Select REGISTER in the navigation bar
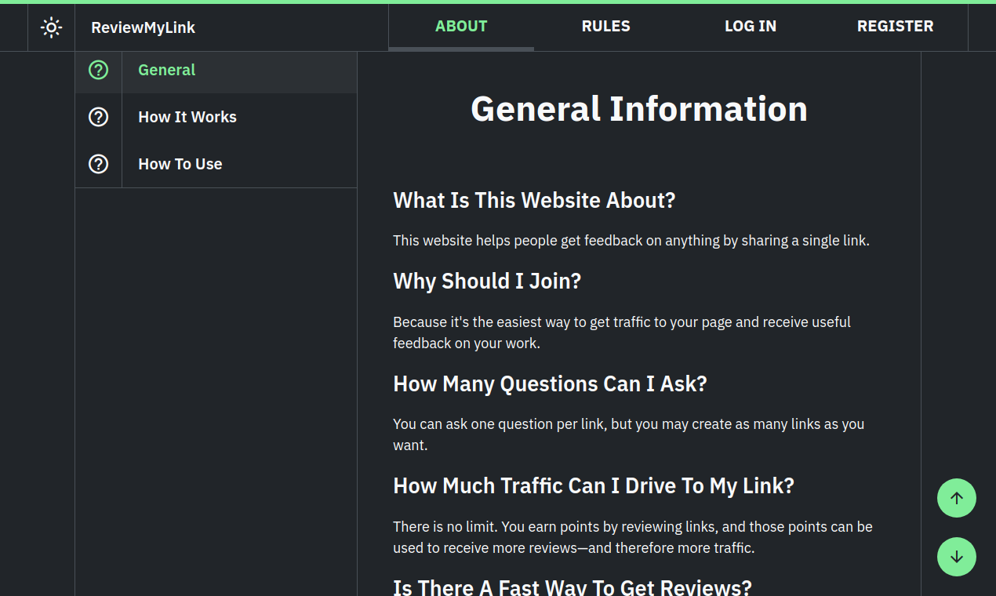996x596 pixels. pyautogui.click(x=895, y=26)
